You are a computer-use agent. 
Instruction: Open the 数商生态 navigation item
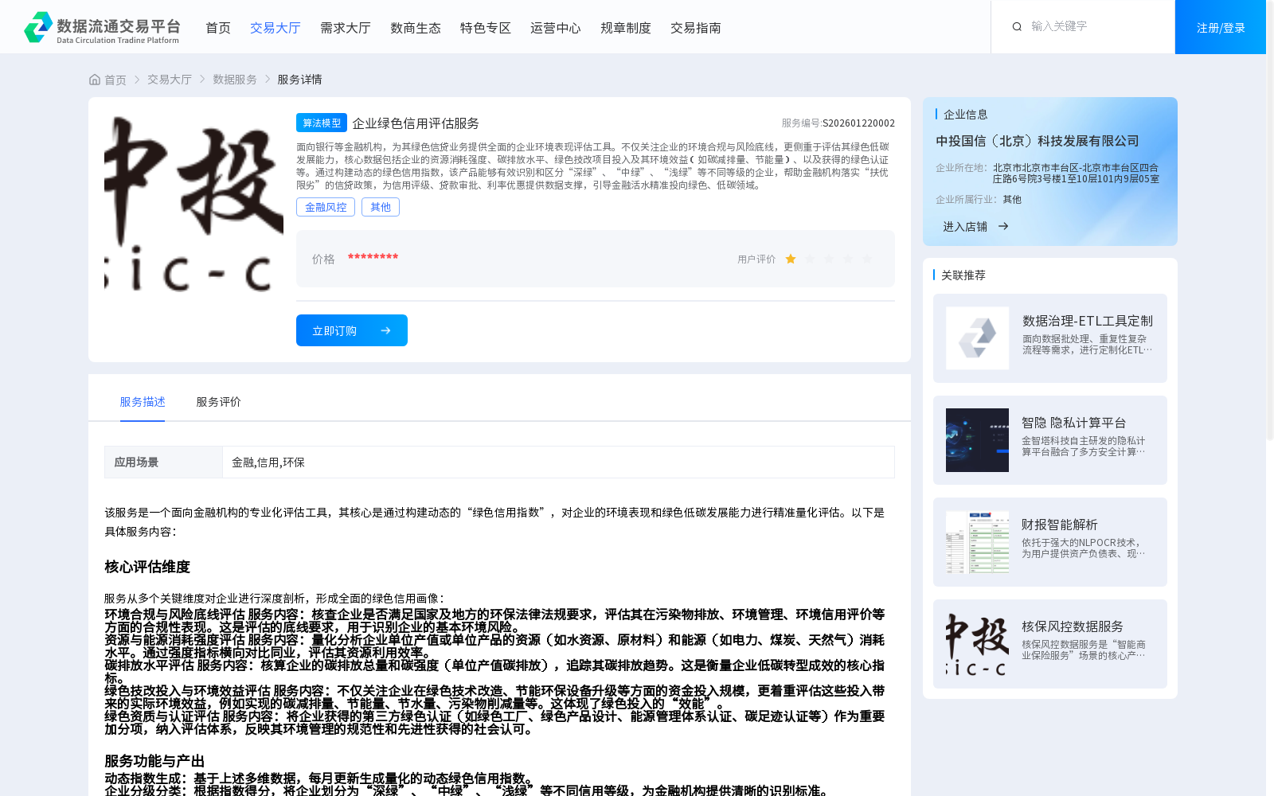416,28
